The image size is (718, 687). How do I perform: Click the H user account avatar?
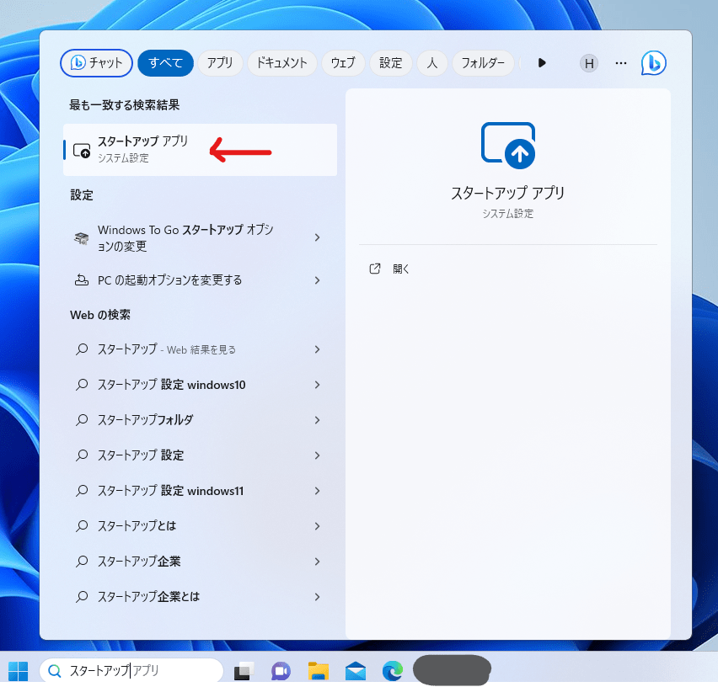point(589,63)
